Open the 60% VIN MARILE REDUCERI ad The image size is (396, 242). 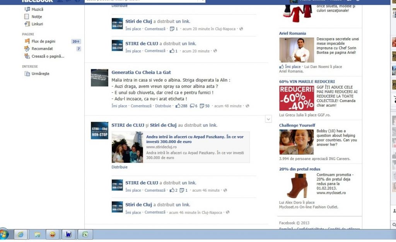[x=307, y=82]
